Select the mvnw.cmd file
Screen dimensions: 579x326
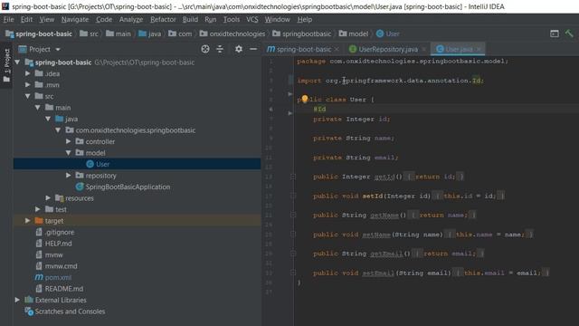[61, 265]
